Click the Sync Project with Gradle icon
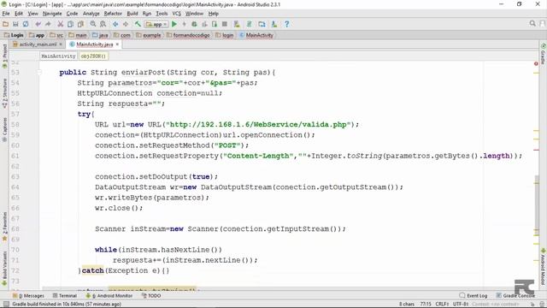Screen dimensions: 547x308 [x=250, y=24]
